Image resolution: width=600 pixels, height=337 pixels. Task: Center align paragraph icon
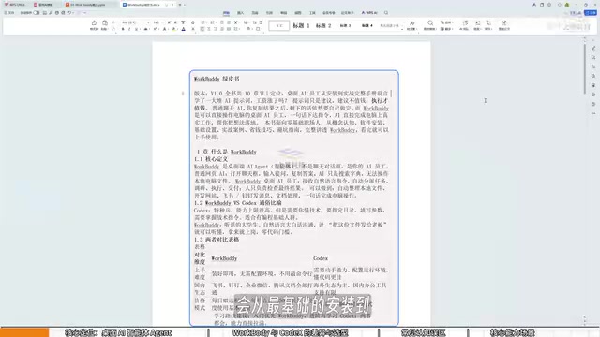(209, 29)
